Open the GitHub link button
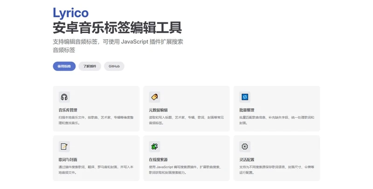Screen dimensions: 373x189 [x=114, y=66]
